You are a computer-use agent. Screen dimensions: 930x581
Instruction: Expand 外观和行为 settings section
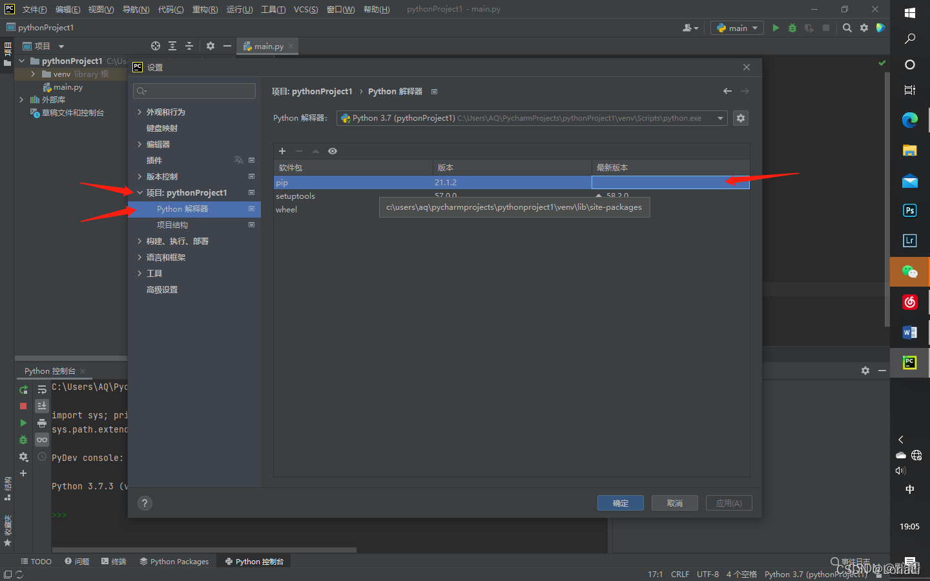pos(139,112)
